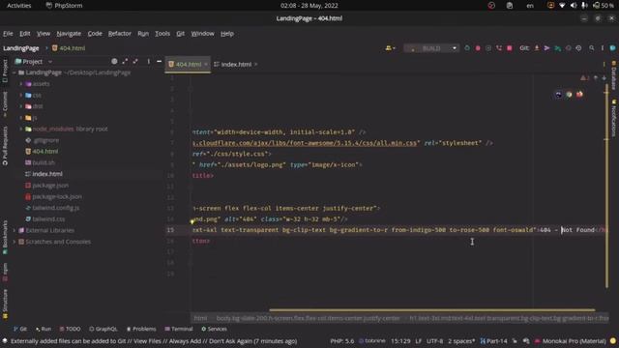Click the yellow intention bulb on line 14
This screenshot has width=619, height=348.
pos(192,221)
